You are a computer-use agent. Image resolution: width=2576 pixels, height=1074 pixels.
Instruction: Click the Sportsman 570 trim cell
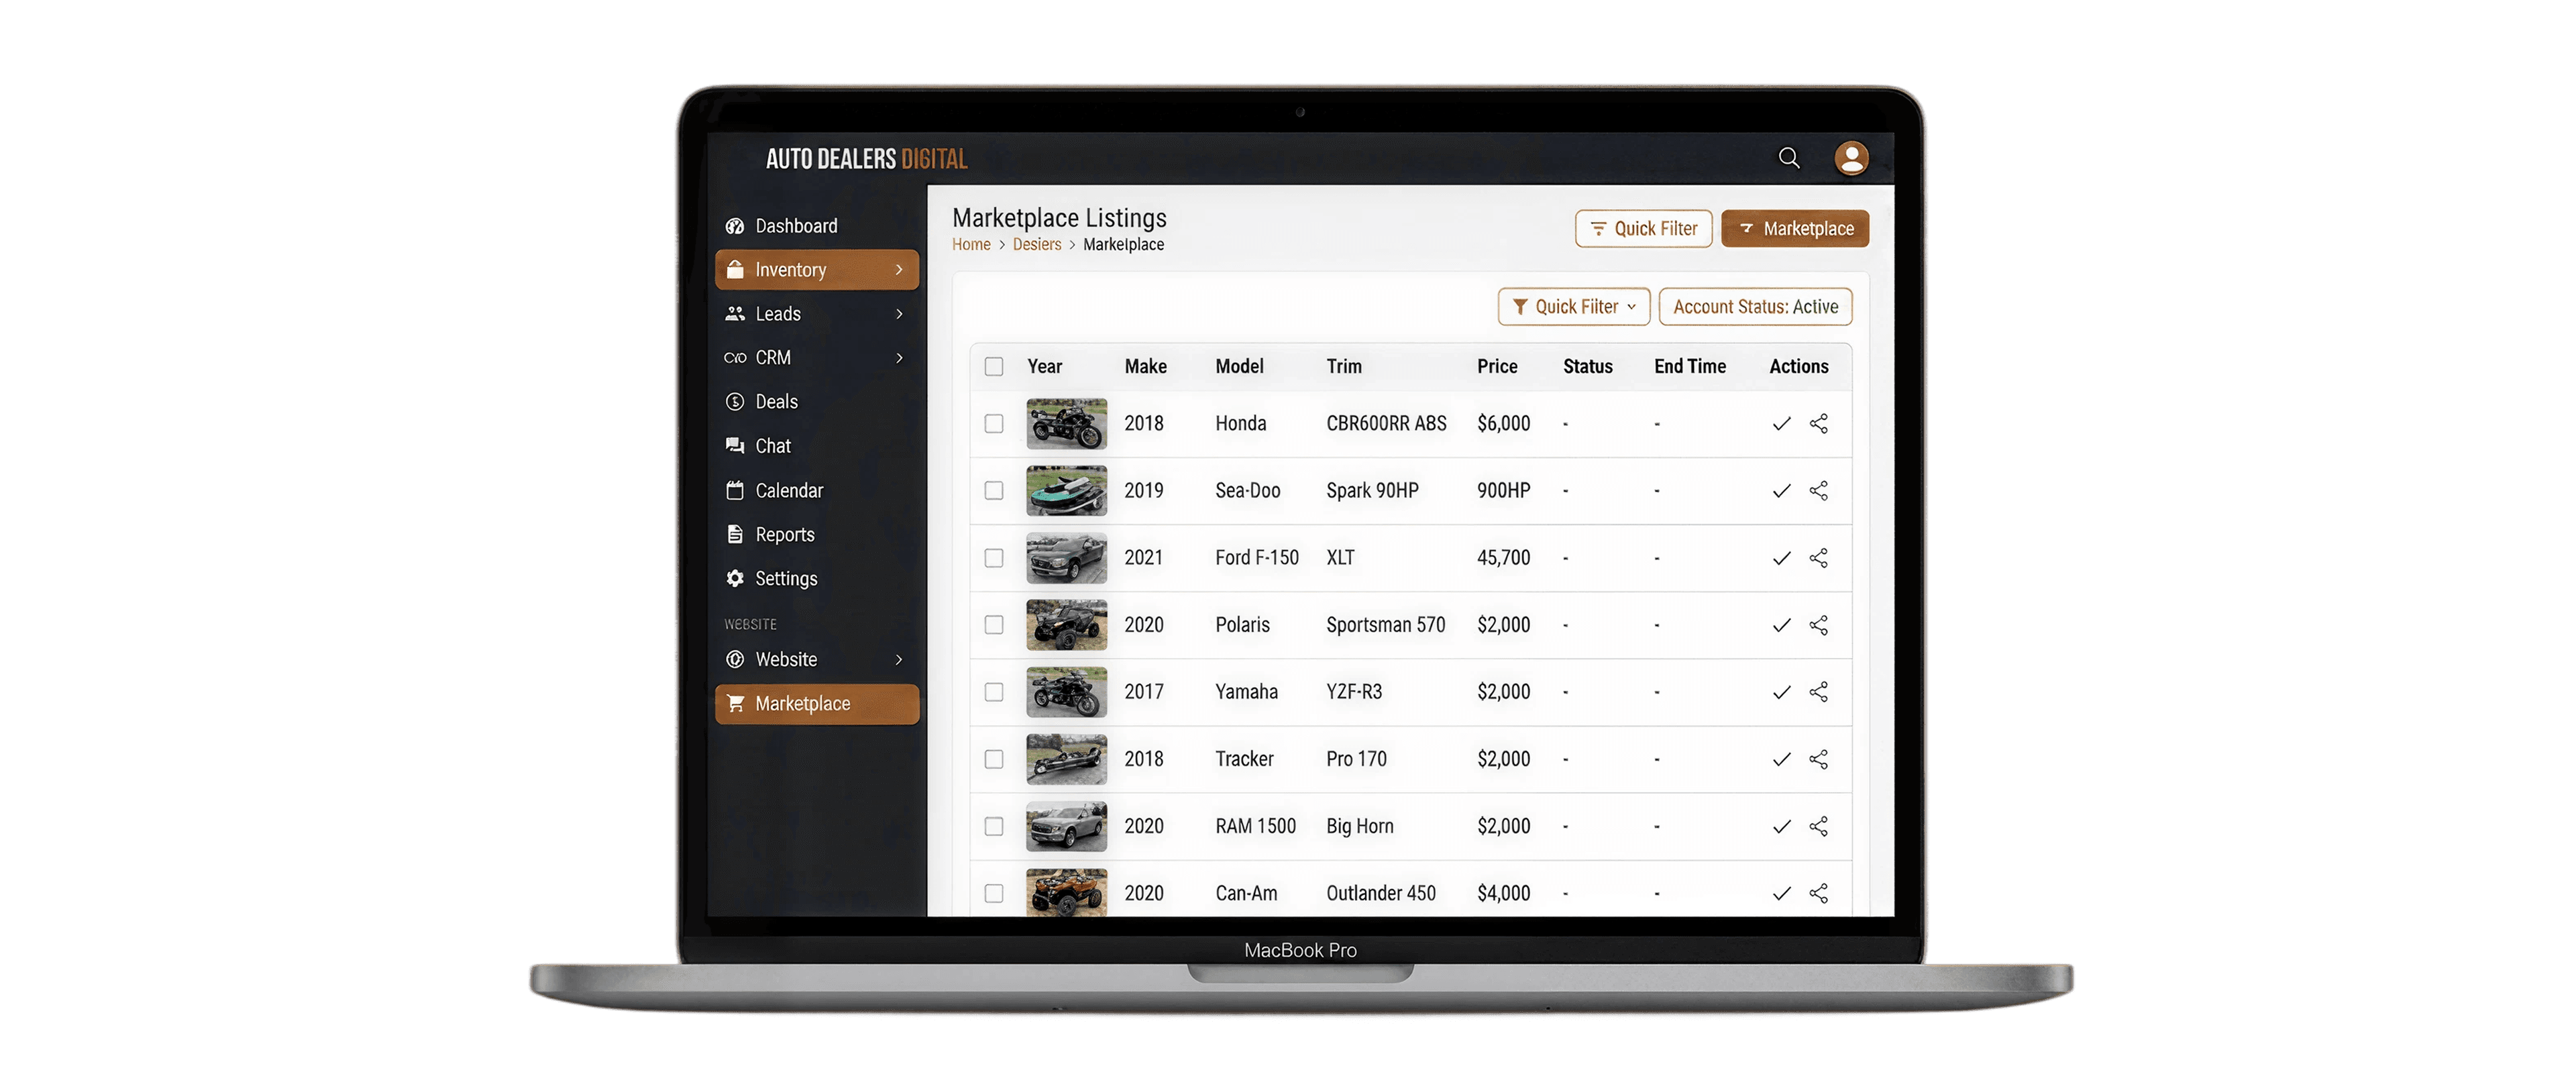coord(1385,625)
